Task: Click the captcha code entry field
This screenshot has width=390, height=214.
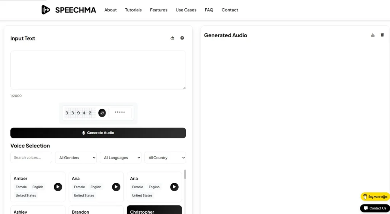Action: pos(120,113)
